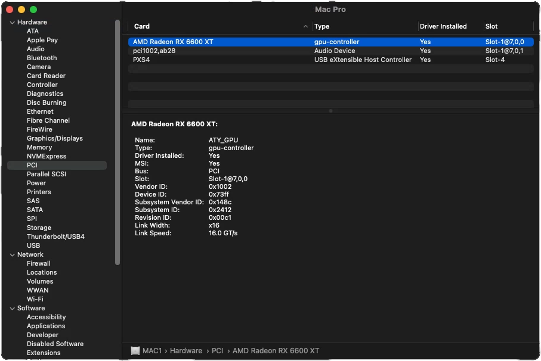
Task: Click the Card column sort arrow
Action: 305,26
